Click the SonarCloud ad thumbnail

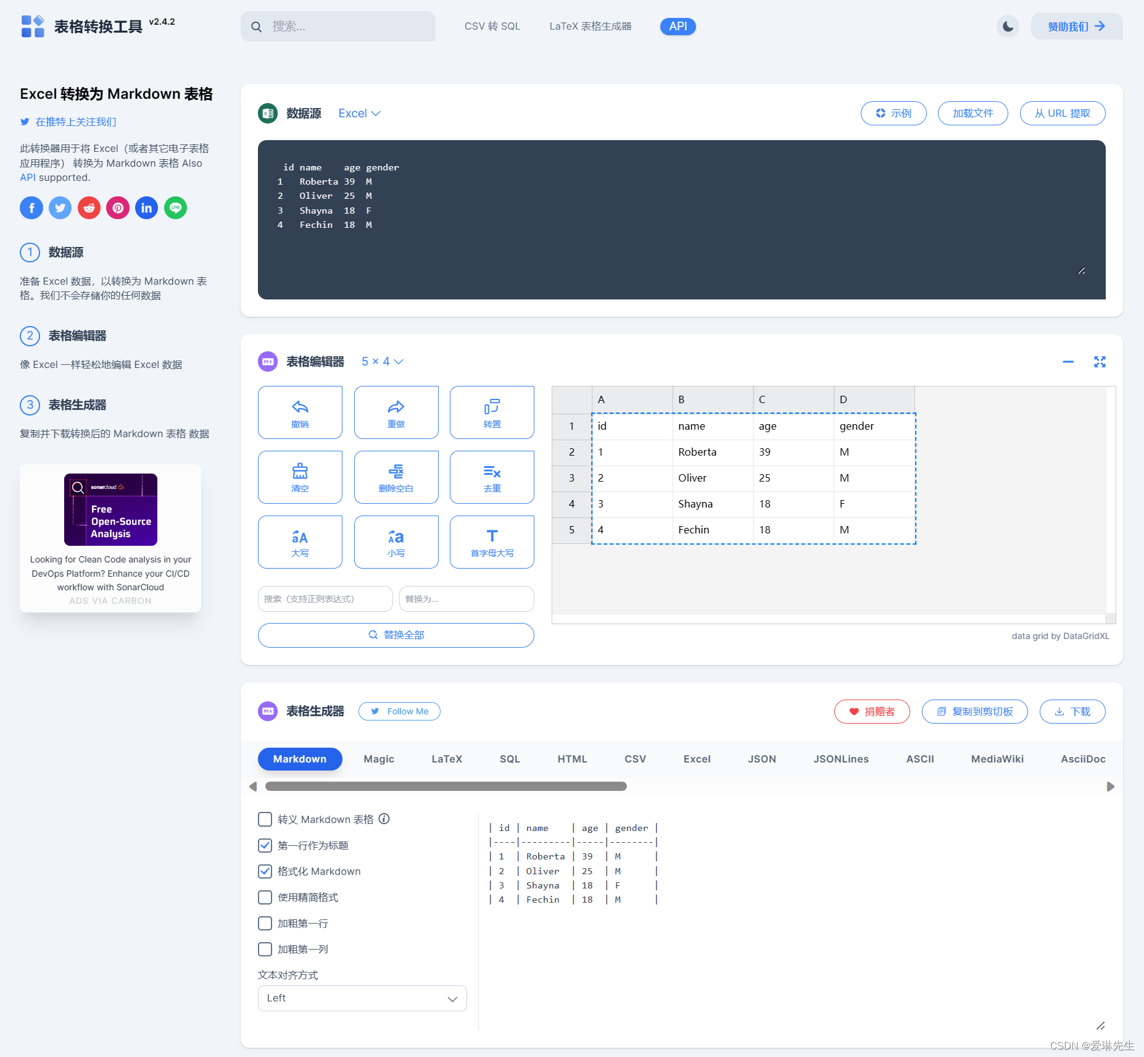pyautogui.click(x=110, y=509)
